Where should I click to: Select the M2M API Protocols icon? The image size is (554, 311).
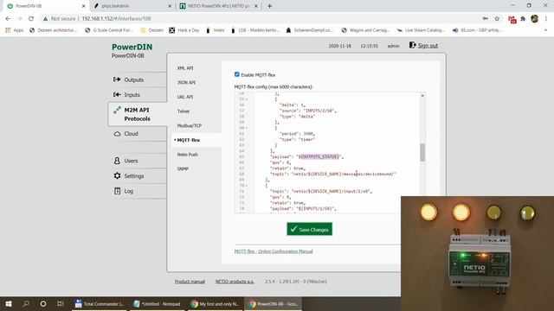(117, 110)
